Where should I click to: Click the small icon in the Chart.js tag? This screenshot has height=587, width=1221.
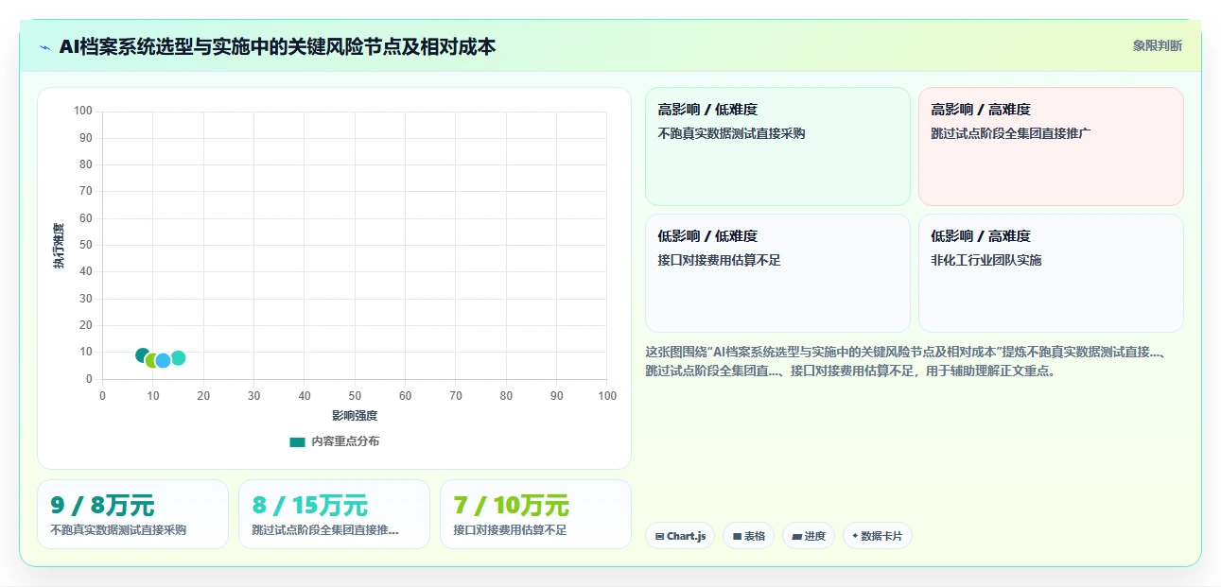[x=659, y=536]
